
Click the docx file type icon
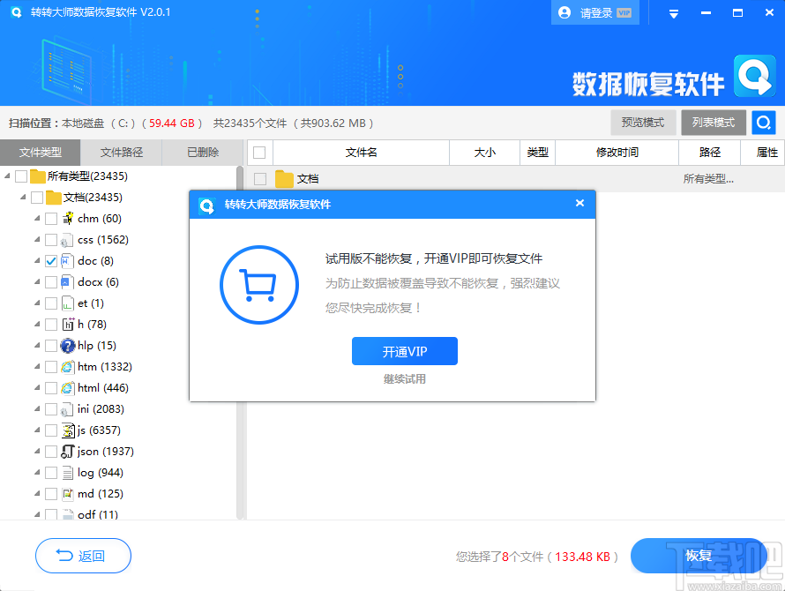tap(68, 282)
